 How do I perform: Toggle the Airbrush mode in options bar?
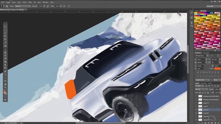[x=64, y=6]
